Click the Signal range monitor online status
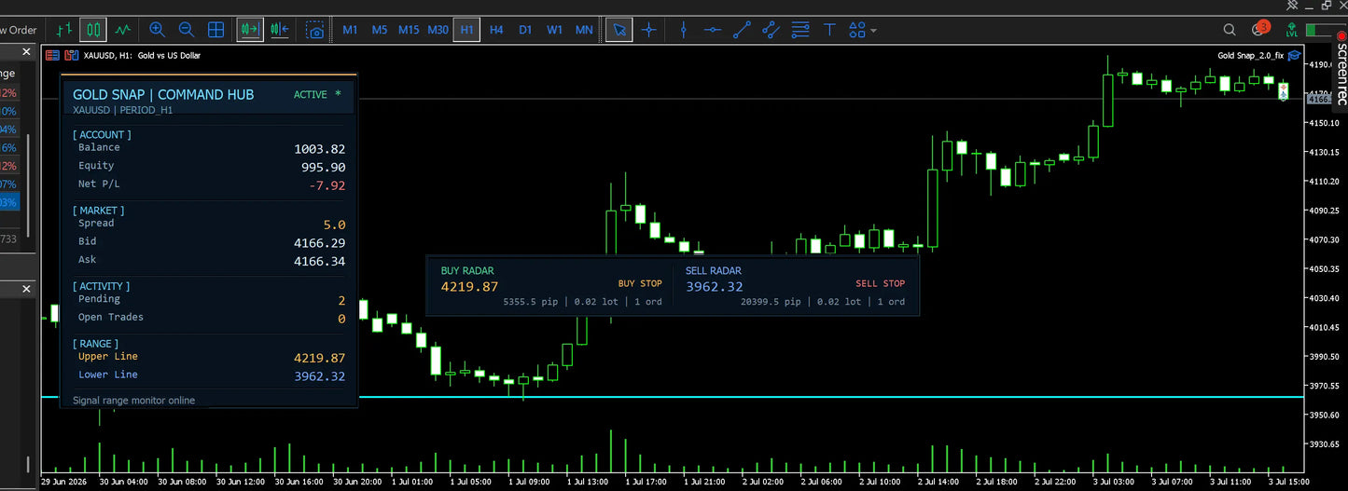Image resolution: width=1348 pixels, height=491 pixels. point(134,401)
